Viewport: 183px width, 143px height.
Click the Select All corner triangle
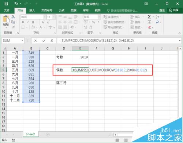pos(4,48)
